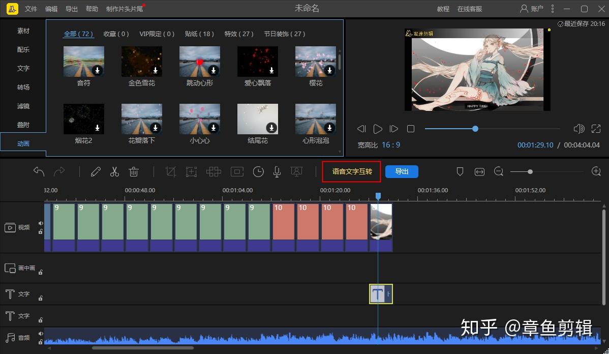Zoom out timeline with minus magnifier

point(499,171)
